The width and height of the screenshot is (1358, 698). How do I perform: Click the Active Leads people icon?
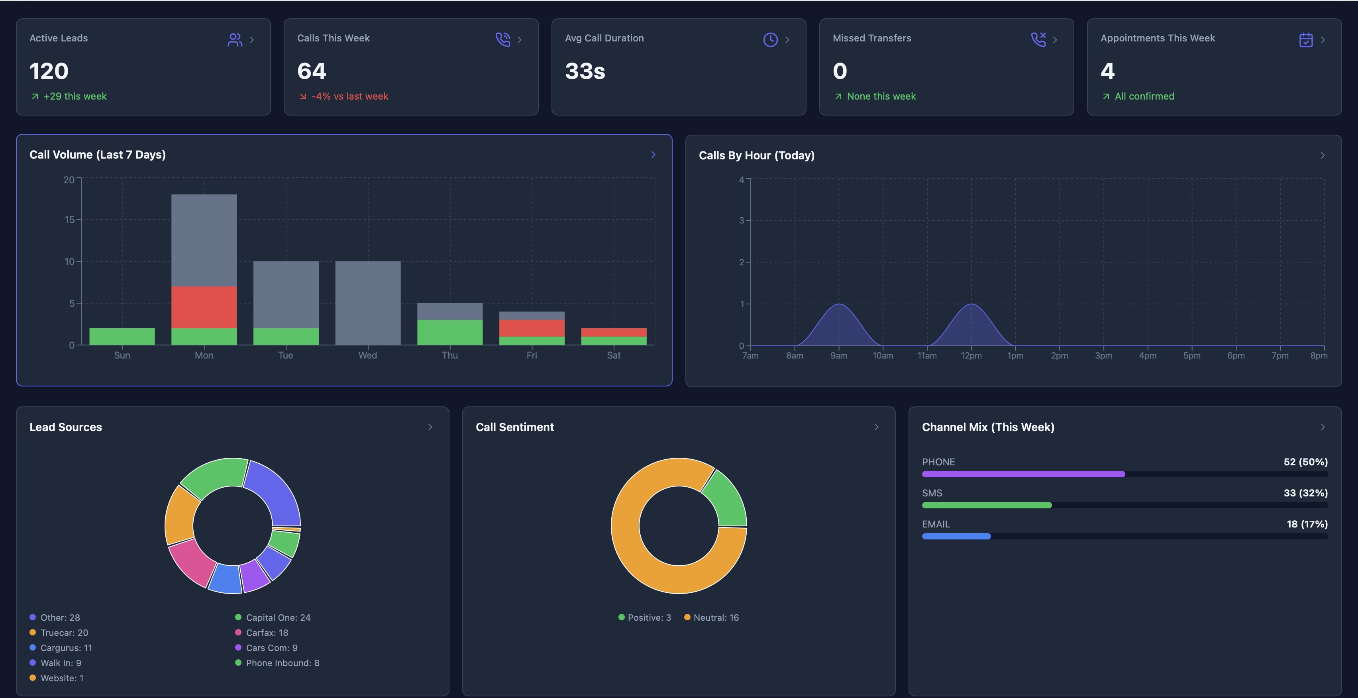coord(235,39)
